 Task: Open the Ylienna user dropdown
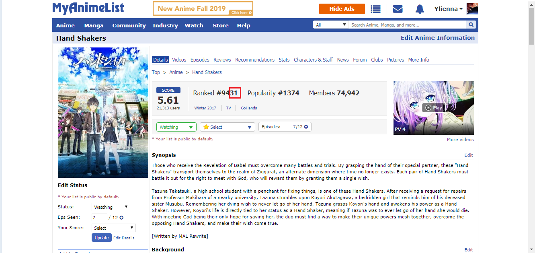click(x=448, y=9)
